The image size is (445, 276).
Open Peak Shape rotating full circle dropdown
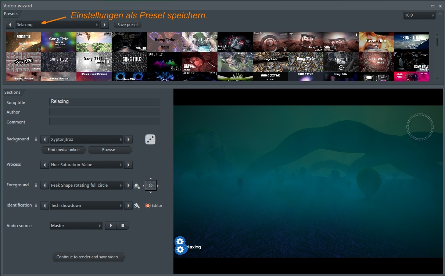pos(86,185)
